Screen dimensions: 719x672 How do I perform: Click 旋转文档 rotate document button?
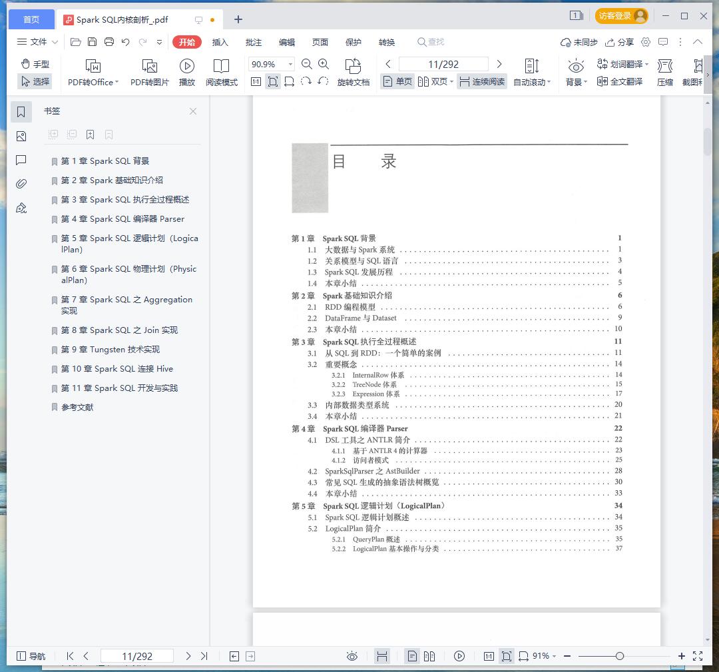pos(353,73)
